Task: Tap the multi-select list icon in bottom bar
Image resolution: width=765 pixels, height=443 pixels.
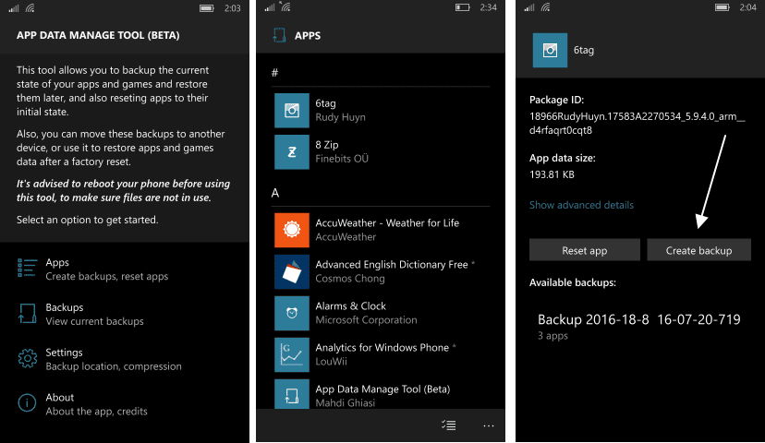Action: [x=448, y=425]
